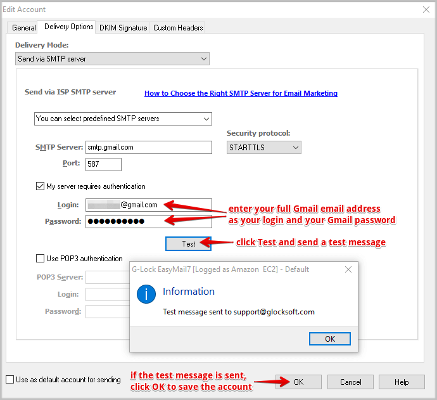Expand the Delivery Mode dropdown
Screen dimensions: 437x400
112,59
